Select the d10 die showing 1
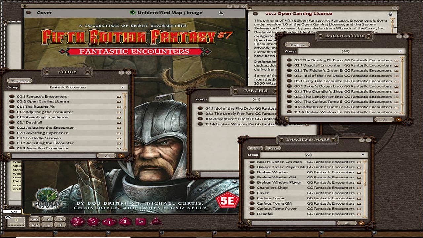Viewport: 423px width, 238px height. [109, 221]
